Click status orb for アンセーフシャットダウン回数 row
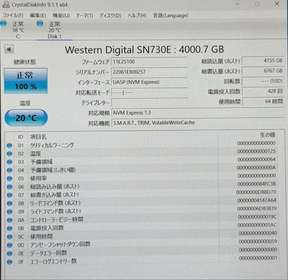Viewport: 288px width, 280px height. click(x=10, y=245)
